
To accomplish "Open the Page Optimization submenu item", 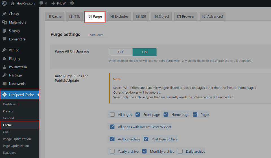I will click(16, 146).
